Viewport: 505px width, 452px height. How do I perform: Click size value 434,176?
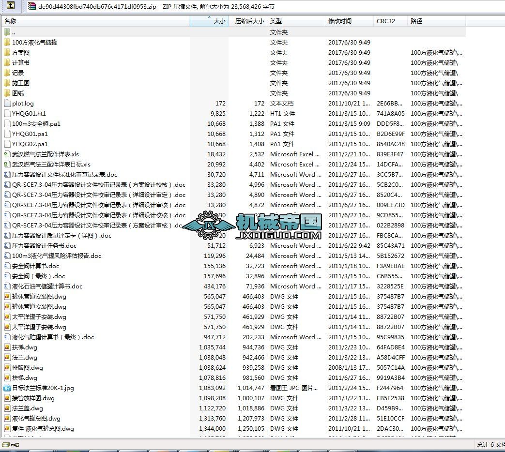(214, 286)
